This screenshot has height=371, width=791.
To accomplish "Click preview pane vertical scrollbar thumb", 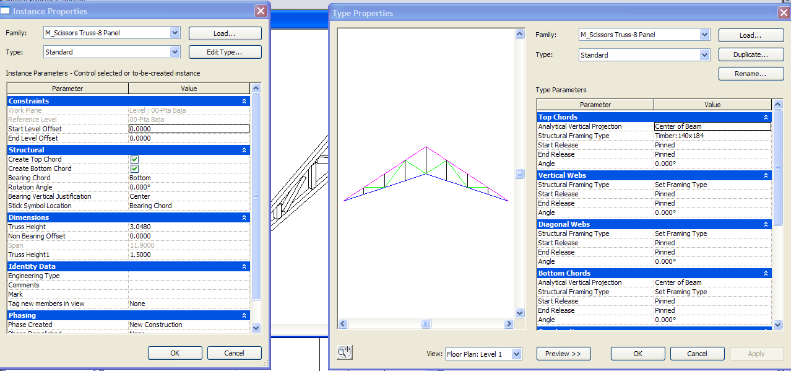I will pyautogui.click(x=520, y=175).
